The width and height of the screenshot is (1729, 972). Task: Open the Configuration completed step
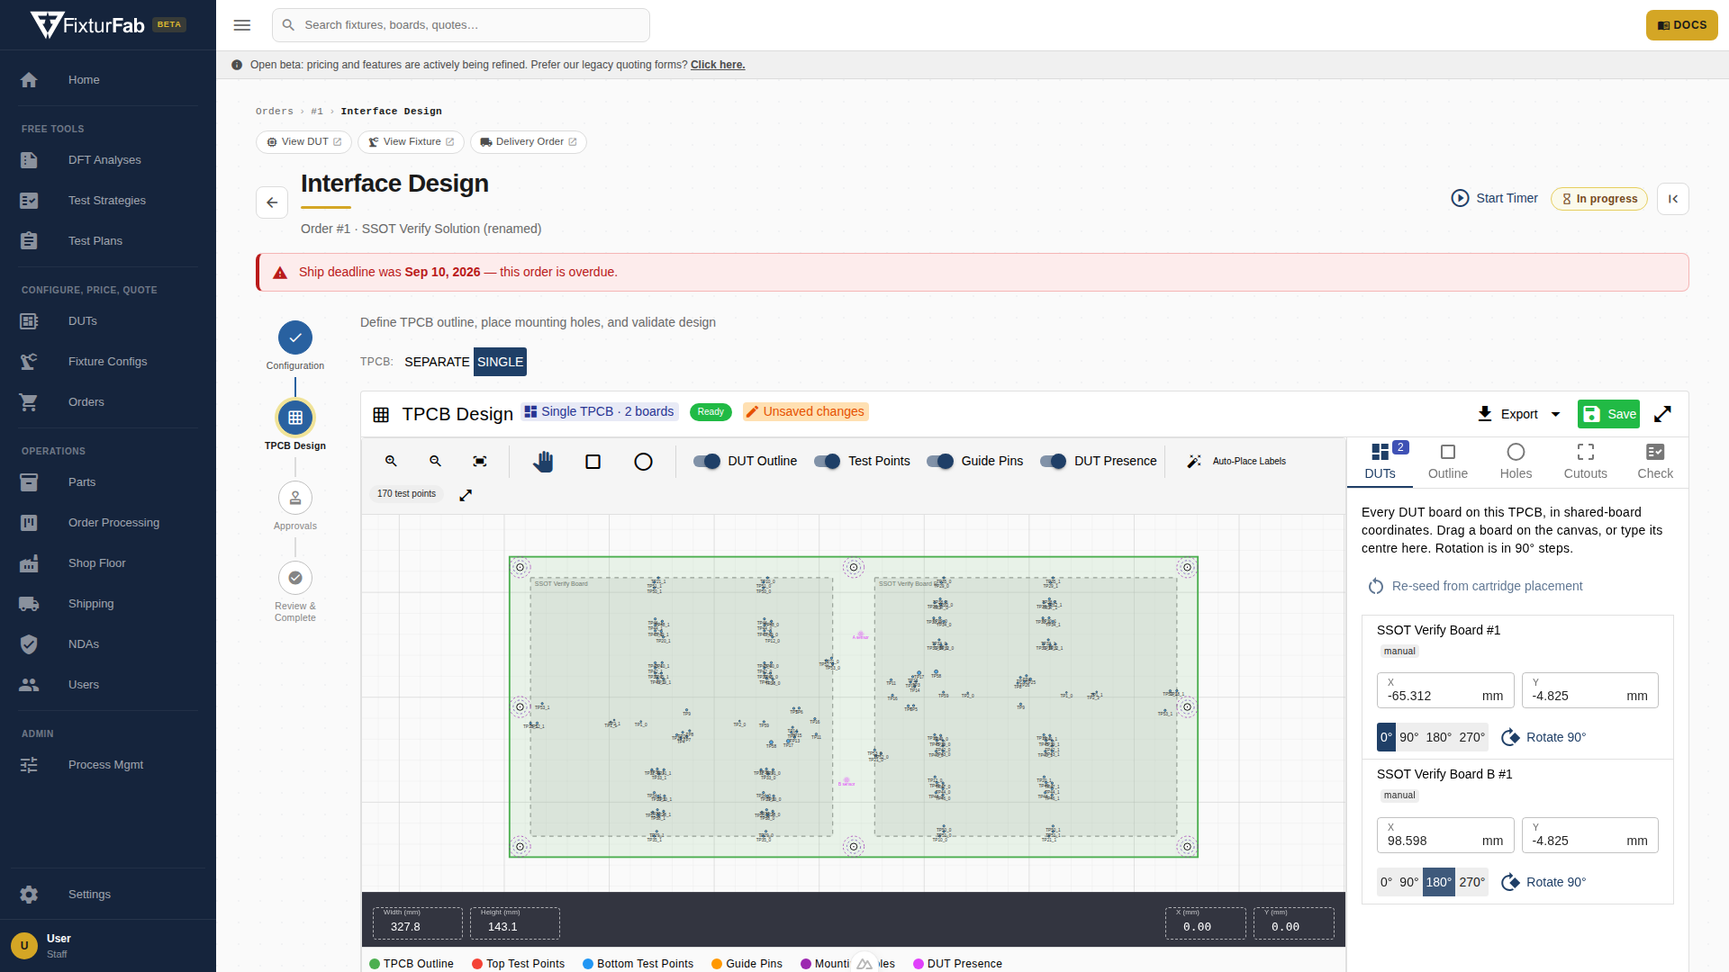click(295, 337)
